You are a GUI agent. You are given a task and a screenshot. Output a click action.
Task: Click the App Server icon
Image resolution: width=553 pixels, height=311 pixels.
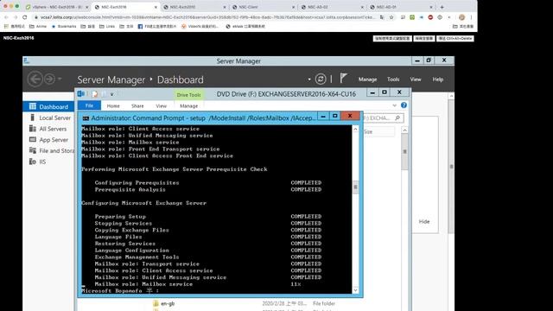[x=33, y=139]
